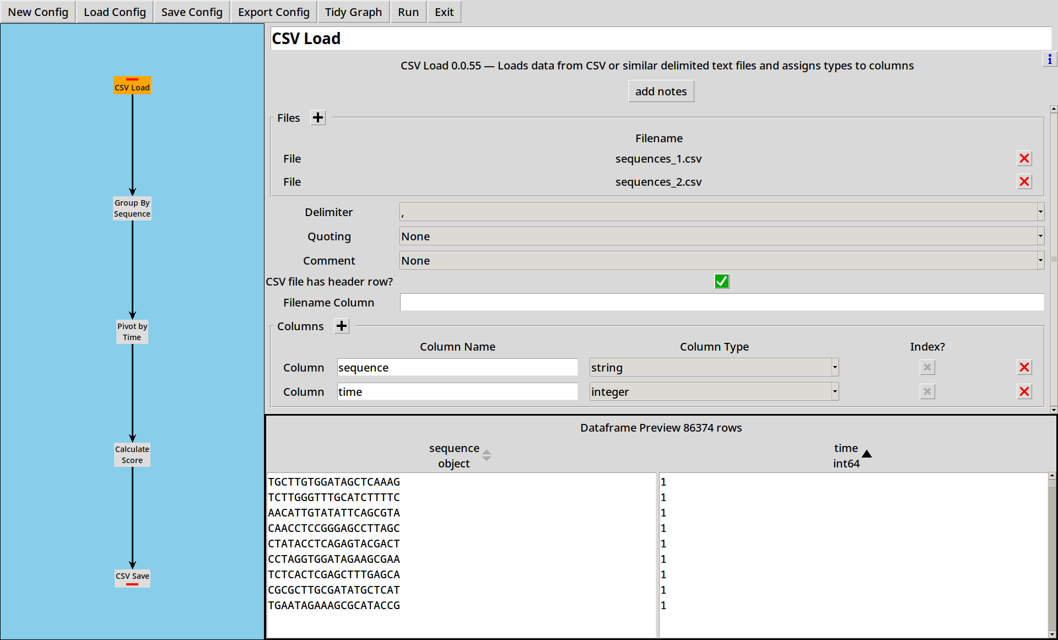This screenshot has width=1058, height=640.
Task: Click the settings panel scrollbar down arrow
Action: tap(1054, 410)
